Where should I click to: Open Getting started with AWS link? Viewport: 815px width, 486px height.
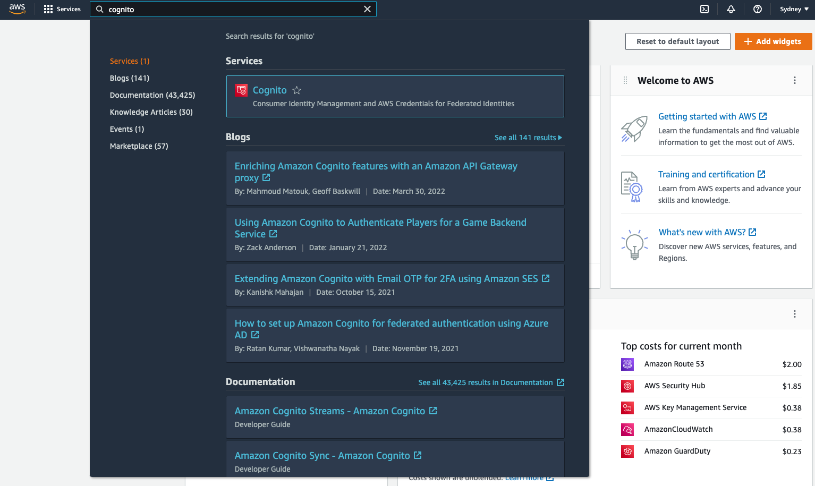712,116
